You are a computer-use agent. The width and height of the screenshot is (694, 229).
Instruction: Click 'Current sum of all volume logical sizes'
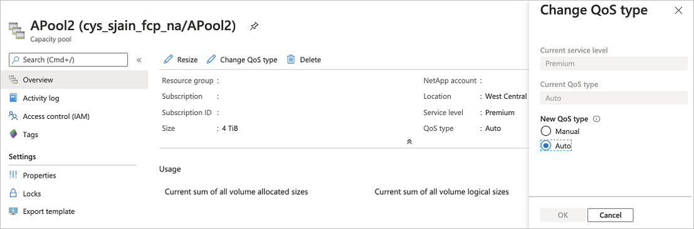[442, 192]
